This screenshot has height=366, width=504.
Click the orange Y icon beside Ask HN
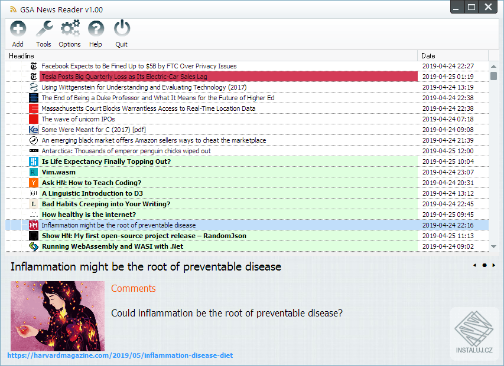tap(34, 183)
